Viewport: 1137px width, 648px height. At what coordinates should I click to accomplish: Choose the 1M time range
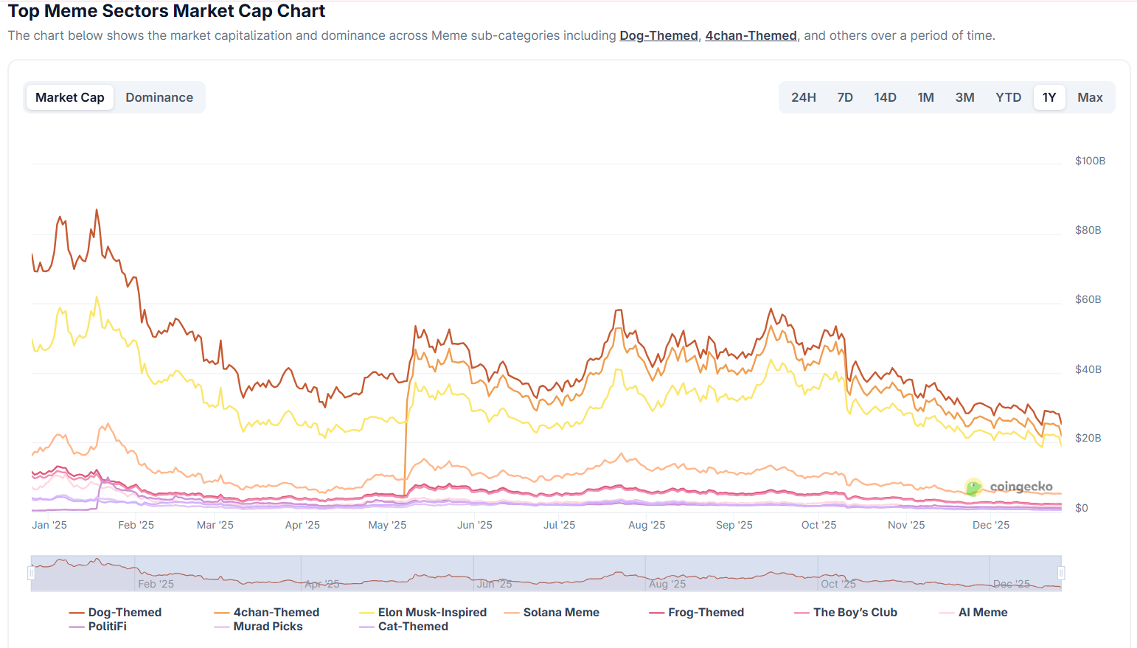point(926,97)
